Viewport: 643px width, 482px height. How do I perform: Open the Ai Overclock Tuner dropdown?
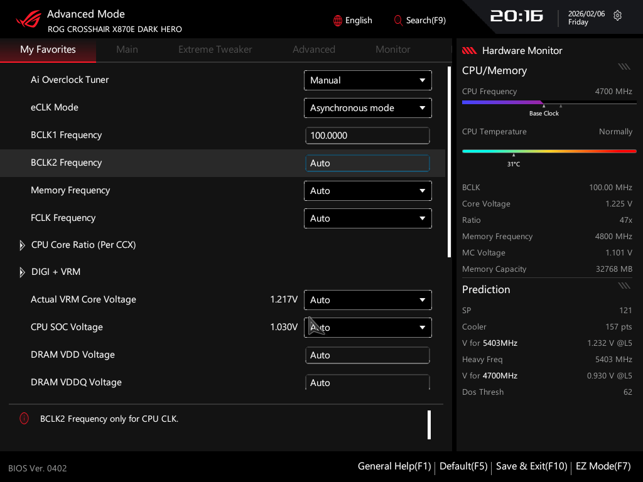[x=367, y=80]
